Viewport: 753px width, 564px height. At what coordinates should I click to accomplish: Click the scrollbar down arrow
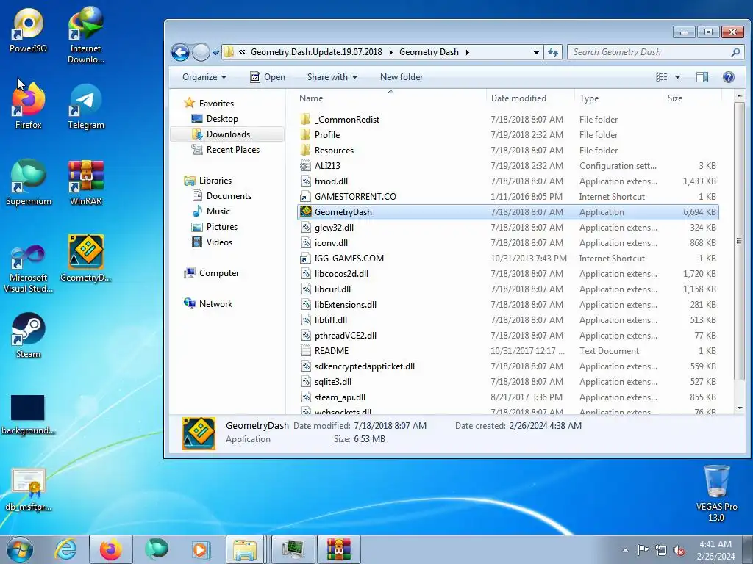740,408
